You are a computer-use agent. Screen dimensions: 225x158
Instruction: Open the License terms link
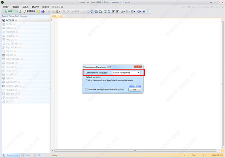pos(135,86)
